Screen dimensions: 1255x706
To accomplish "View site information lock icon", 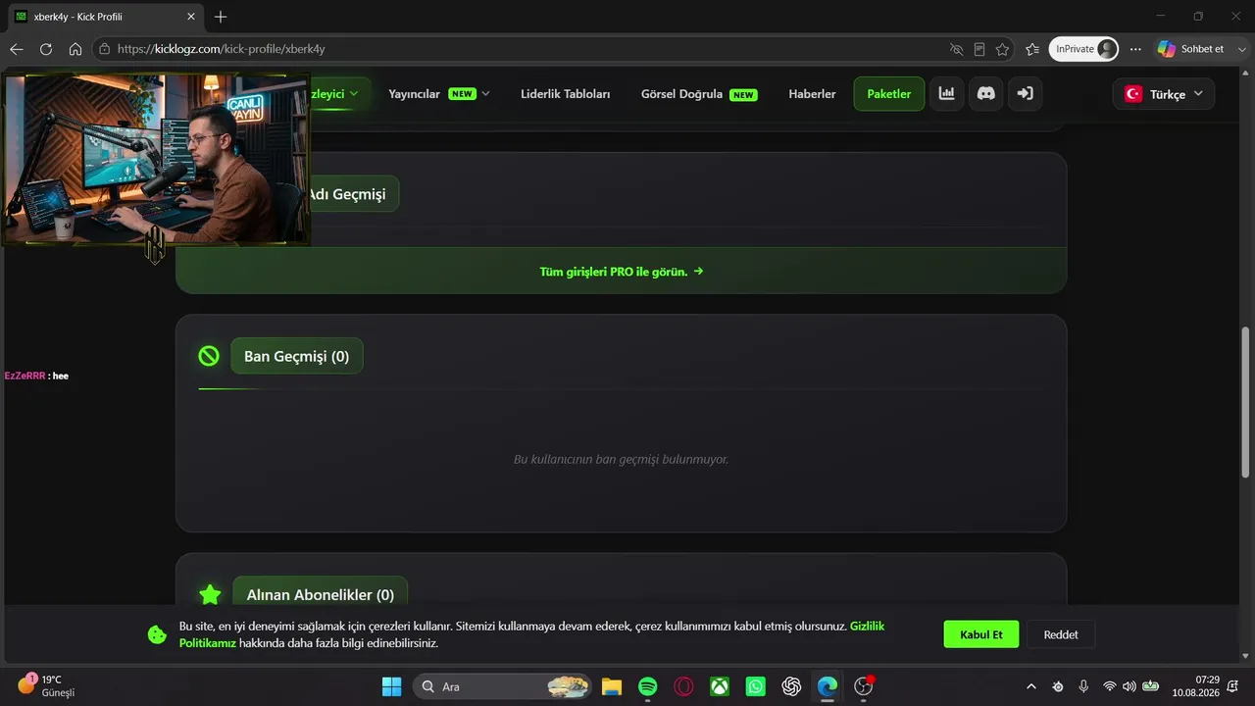I will [105, 49].
